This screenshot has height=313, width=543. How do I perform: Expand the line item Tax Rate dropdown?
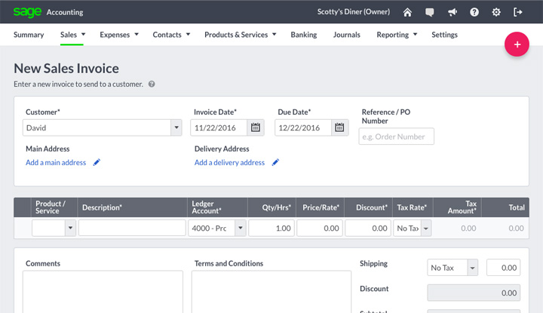click(x=426, y=229)
